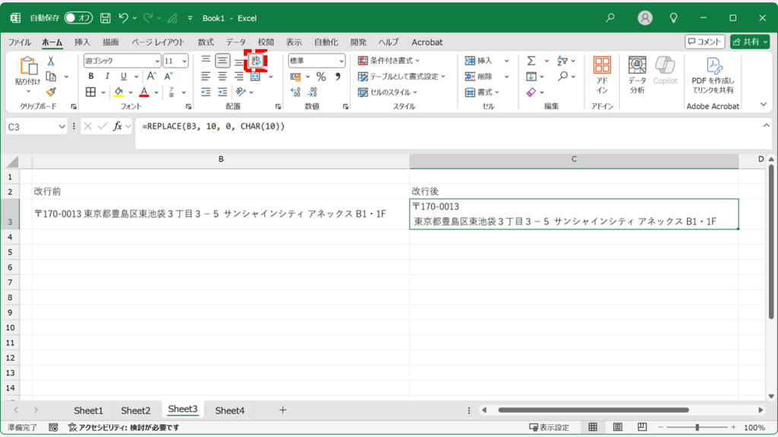Click the accounting currency format icon
This screenshot has height=437, width=778.
pyautogui.click(x=296, y=77)
